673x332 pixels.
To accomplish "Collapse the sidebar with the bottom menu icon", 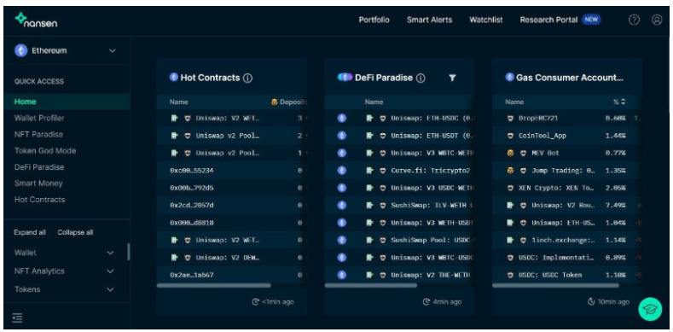I will (x=17, y=317).
